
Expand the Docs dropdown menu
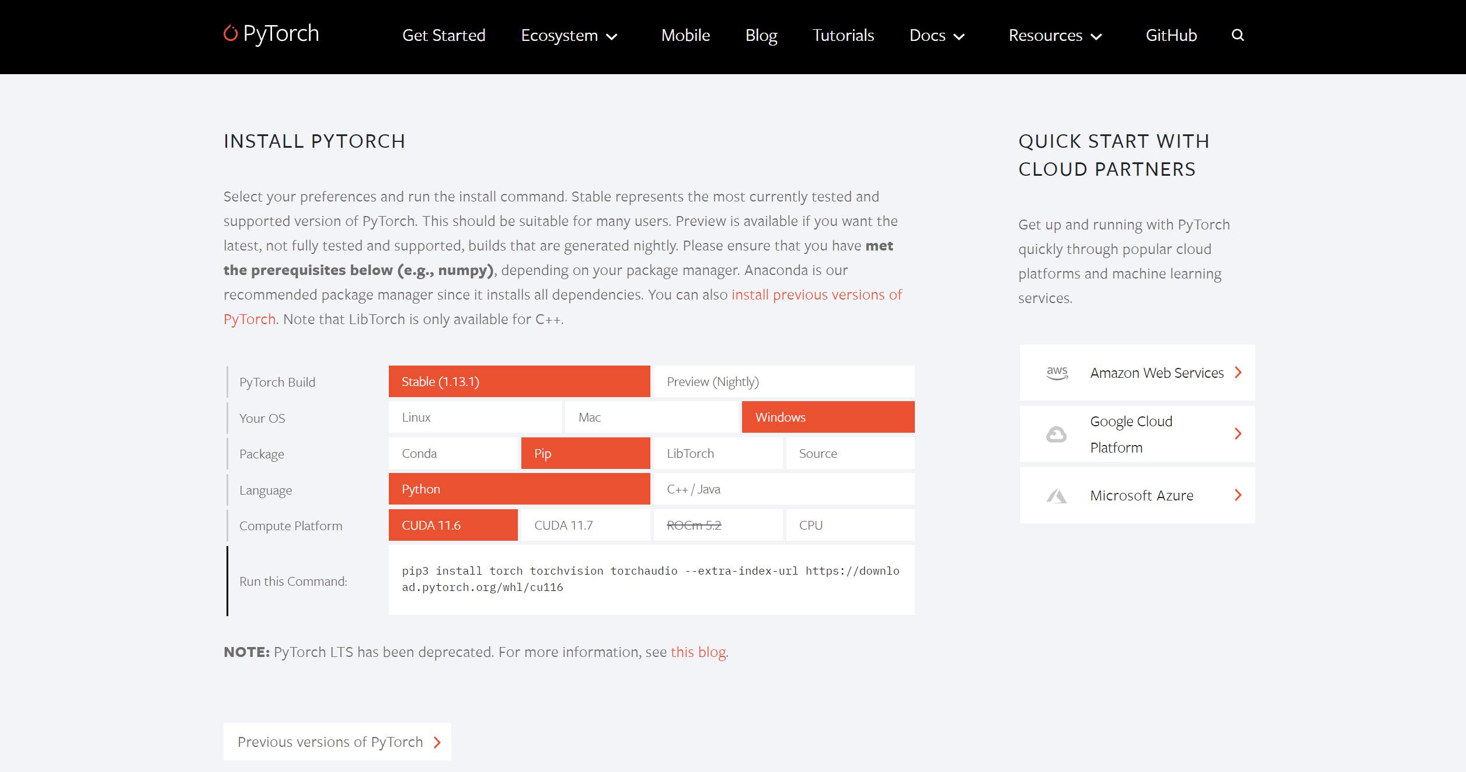pyautogui.click(x=937, y=36)
